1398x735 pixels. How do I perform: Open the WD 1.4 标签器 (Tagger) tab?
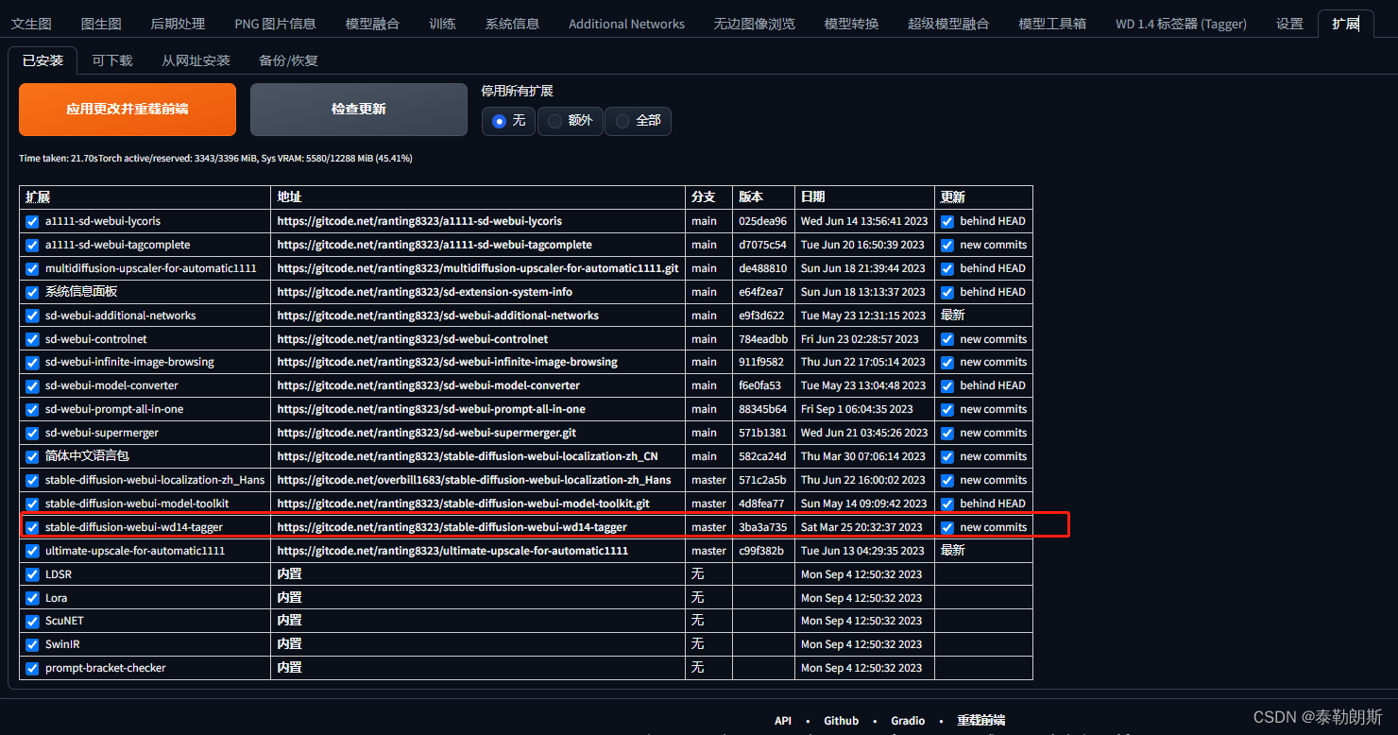pos(1181,24)
